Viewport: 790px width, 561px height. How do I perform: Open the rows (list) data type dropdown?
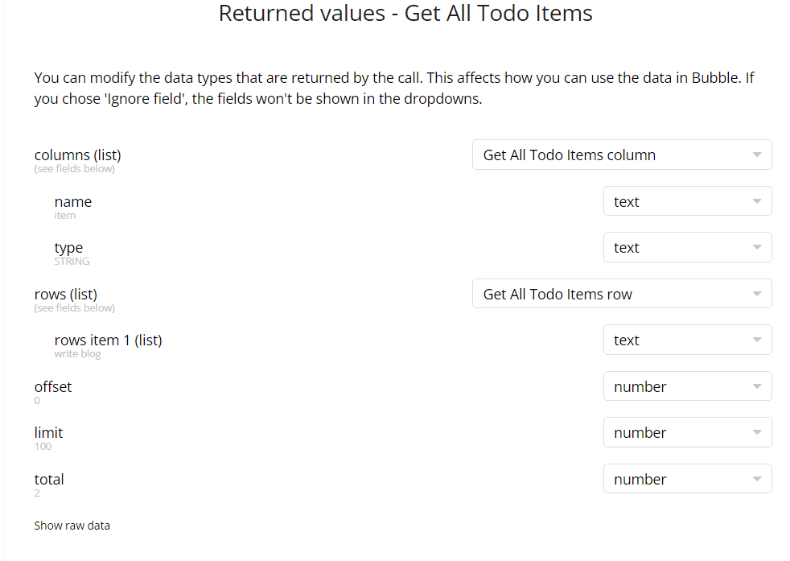point(621,295)
